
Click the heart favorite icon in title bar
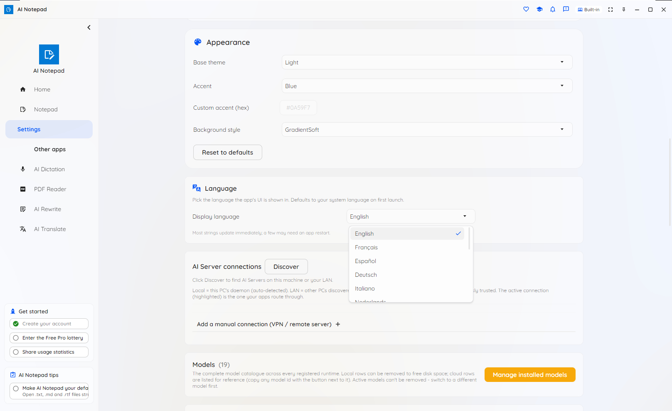526,9
